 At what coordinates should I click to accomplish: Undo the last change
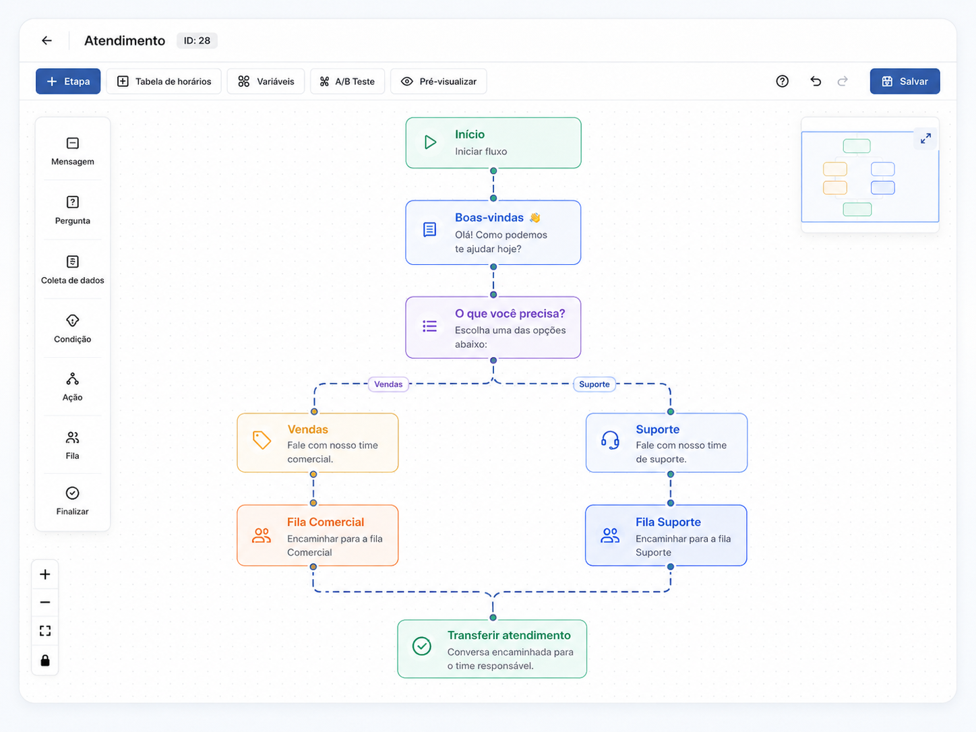[x=816, y=82]
